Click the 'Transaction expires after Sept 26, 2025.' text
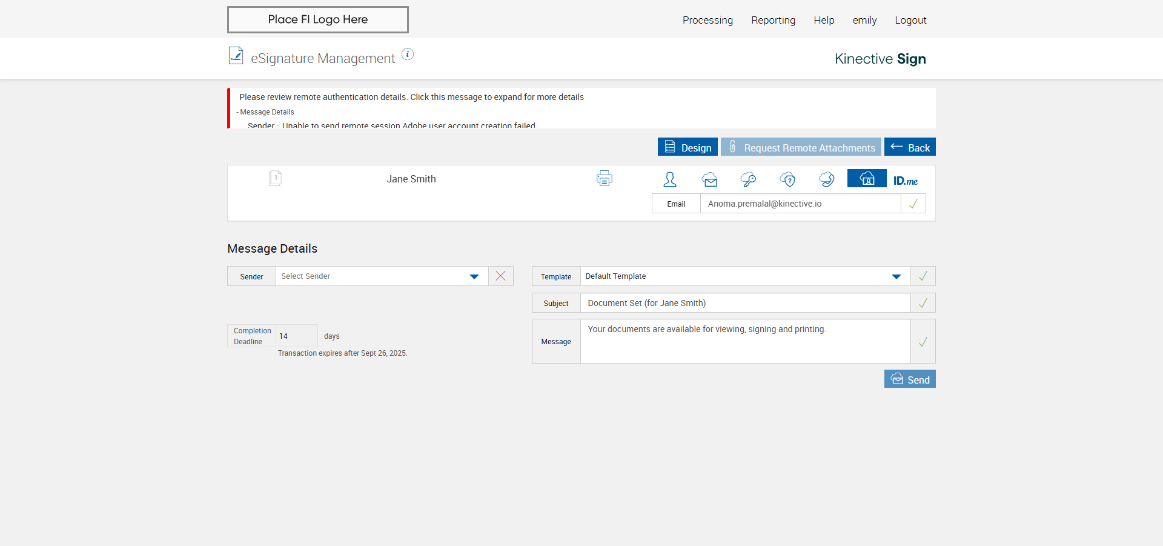Viewport: 1163px width, 546px height. click(x=342, y=353)
